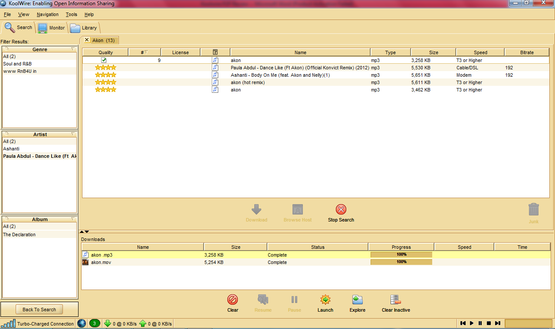This screenshot has width=555, height=329.
Task: Toggle the Album filter radio button
Action: (x=7, y=219)
